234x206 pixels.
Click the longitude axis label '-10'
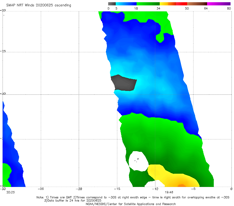tap(155, 189)
